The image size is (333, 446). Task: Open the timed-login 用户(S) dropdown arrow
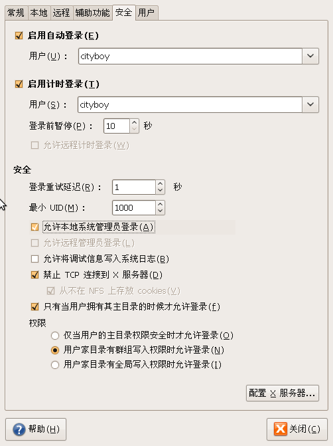coord(310,104)
